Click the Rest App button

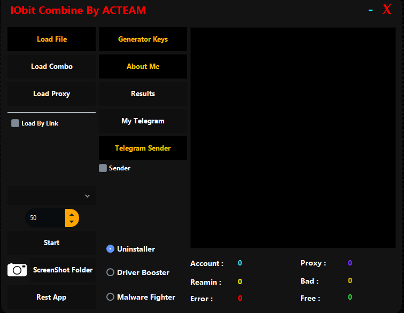click(51, 297)
